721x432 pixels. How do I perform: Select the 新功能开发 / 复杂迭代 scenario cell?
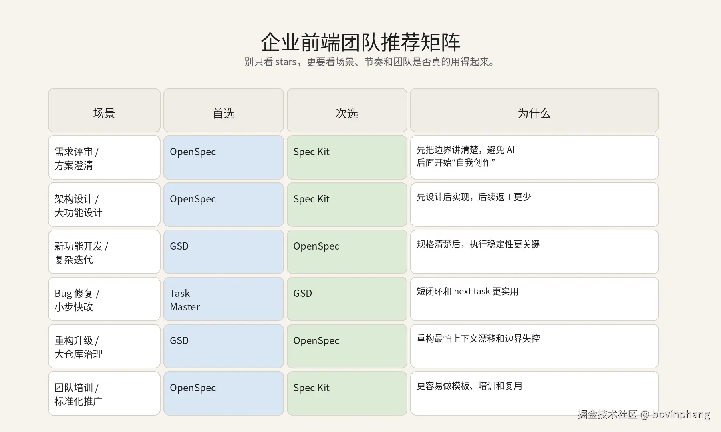[104, 252]
